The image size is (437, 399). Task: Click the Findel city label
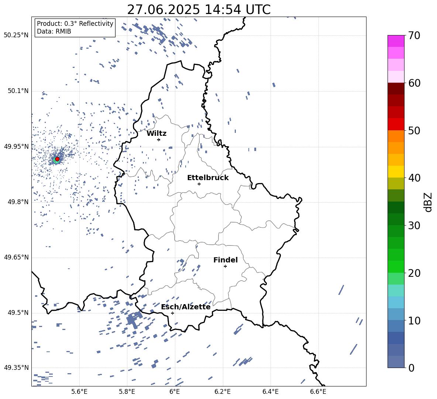[226, 260]
